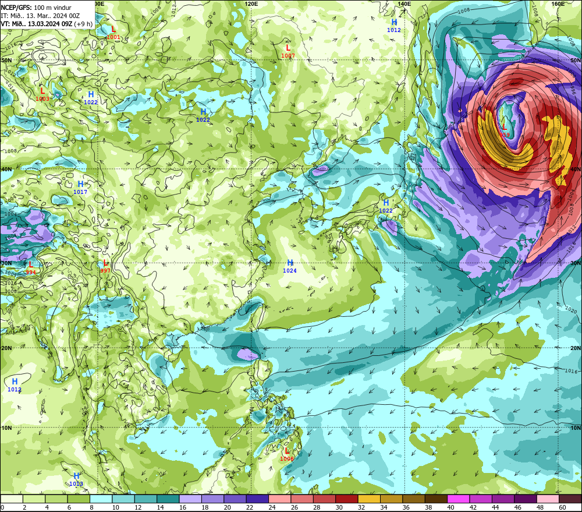The image size is (582, 512).
Task: Click the dark blue 22–24 legend swatch
Action: [257, 499]
